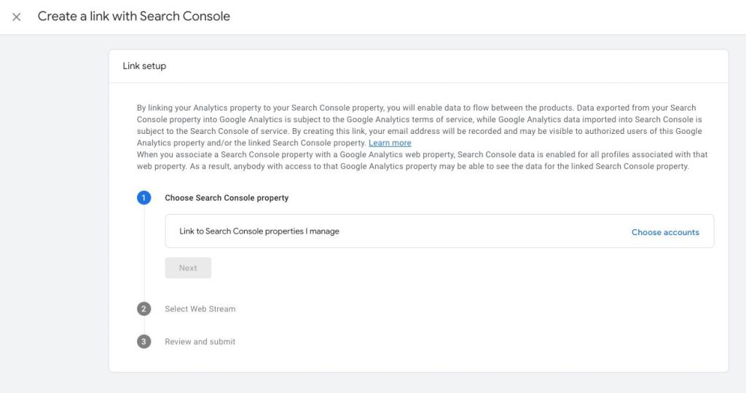
Task: Click the paragraph starting 'When you associate'
Action: click(x=422, y=161)
